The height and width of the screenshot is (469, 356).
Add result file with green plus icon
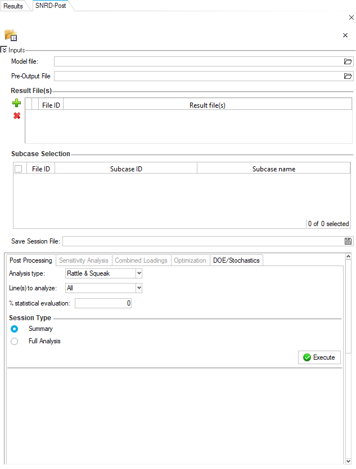(17, 103)
